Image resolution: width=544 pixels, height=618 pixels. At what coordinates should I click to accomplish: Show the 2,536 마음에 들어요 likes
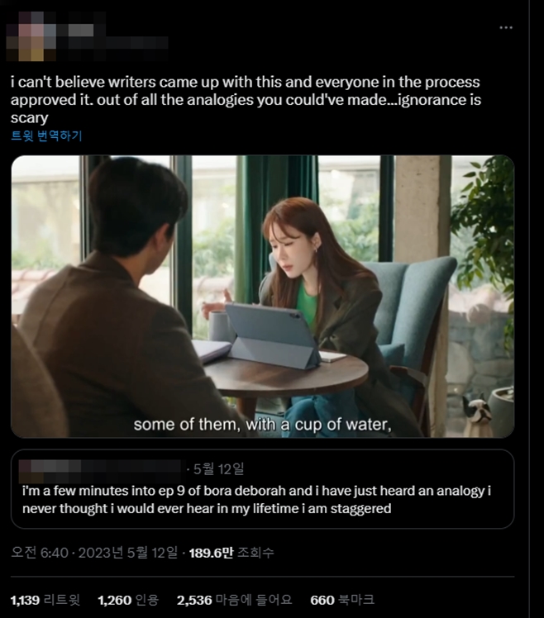[234, 600]
